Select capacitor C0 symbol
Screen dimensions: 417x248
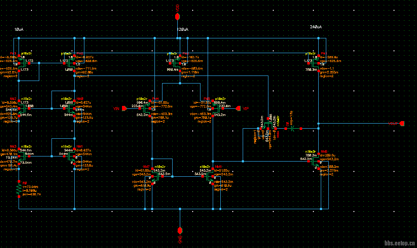pyautogui.click(x=293, y=129)
